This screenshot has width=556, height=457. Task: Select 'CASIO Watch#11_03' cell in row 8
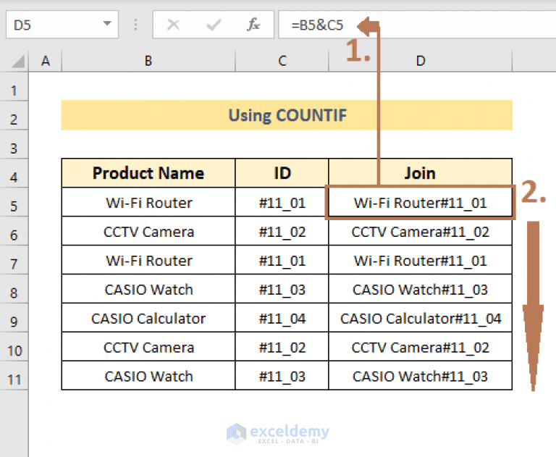[420, 289]
